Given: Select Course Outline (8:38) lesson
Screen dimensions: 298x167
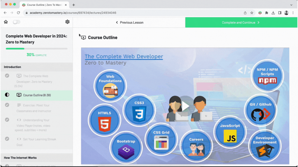Looking at the screenshot, I should pos(37,95).
